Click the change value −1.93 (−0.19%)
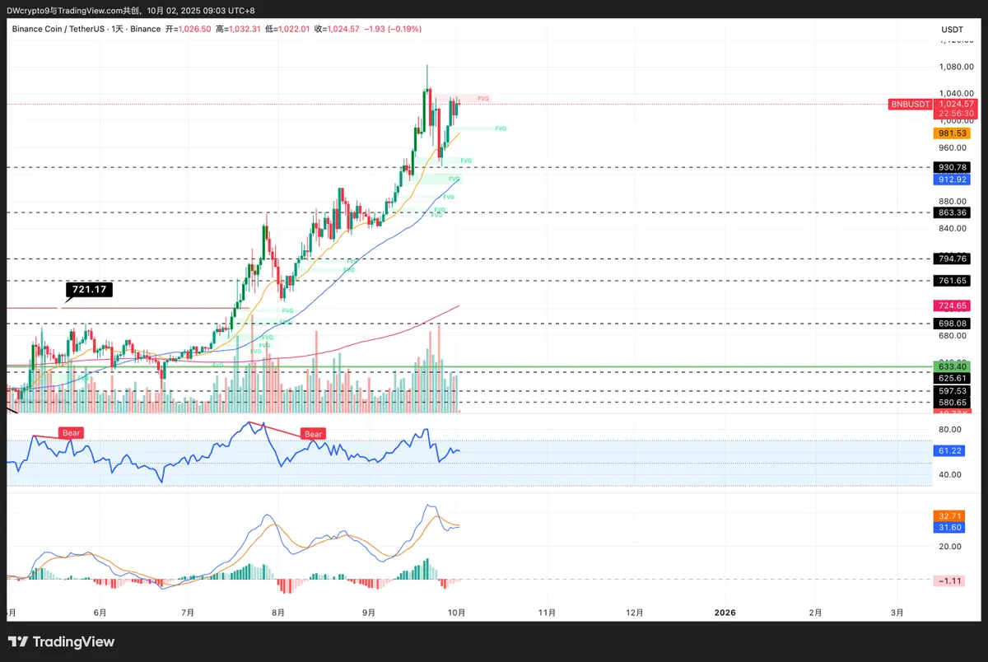Screen dimensions: 988x662 point(392,29)
